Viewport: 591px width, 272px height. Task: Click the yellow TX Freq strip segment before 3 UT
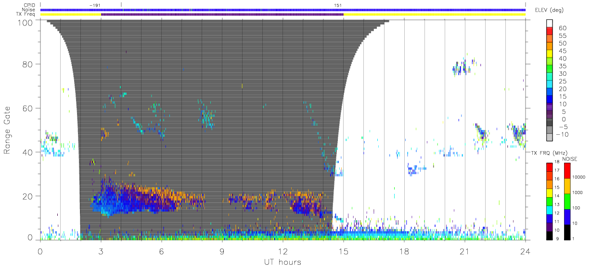(x=70, y=14)
